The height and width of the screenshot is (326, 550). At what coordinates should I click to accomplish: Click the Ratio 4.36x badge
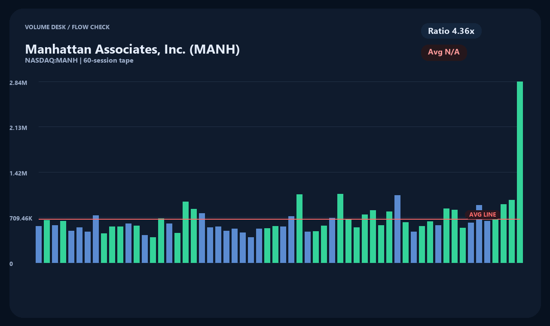[x=451, y=31]
